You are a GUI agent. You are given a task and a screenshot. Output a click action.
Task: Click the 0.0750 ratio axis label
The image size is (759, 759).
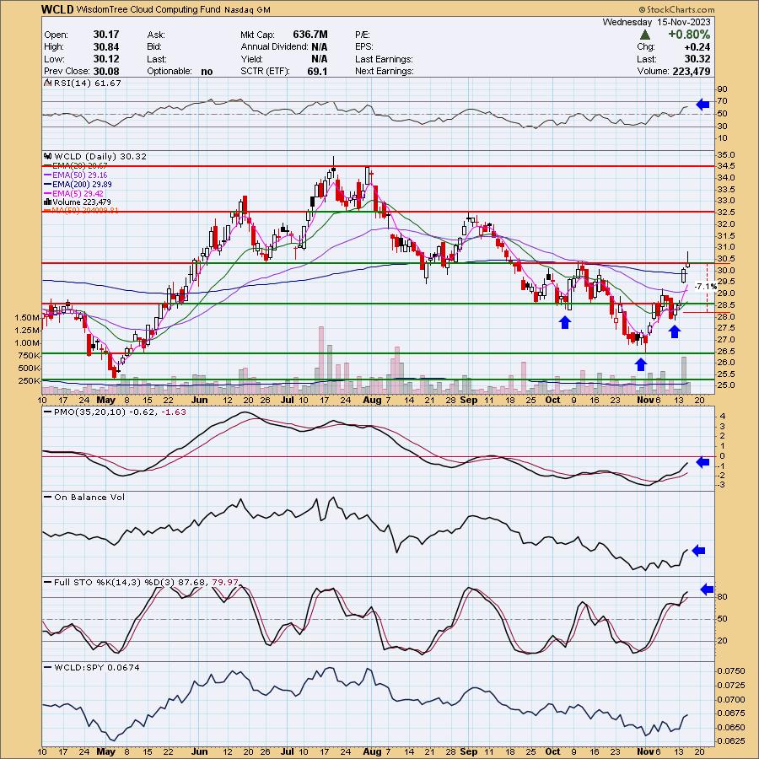(x=731, y=671)
